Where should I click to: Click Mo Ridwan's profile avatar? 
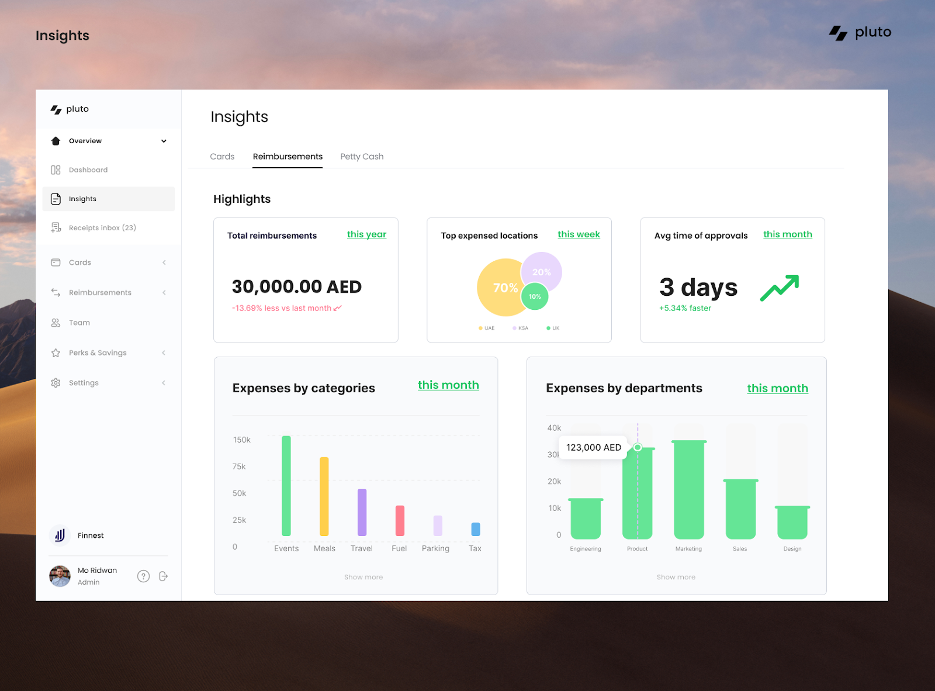(60, 576)
